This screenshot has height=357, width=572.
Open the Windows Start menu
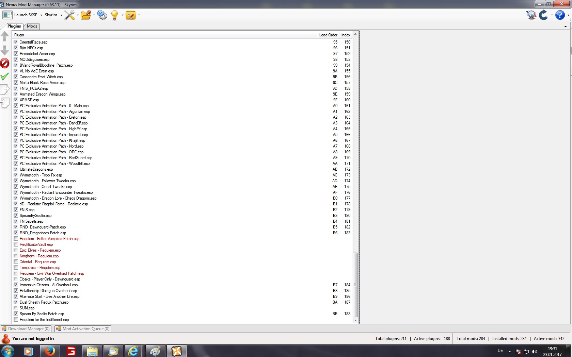click(x=7, y=351)
